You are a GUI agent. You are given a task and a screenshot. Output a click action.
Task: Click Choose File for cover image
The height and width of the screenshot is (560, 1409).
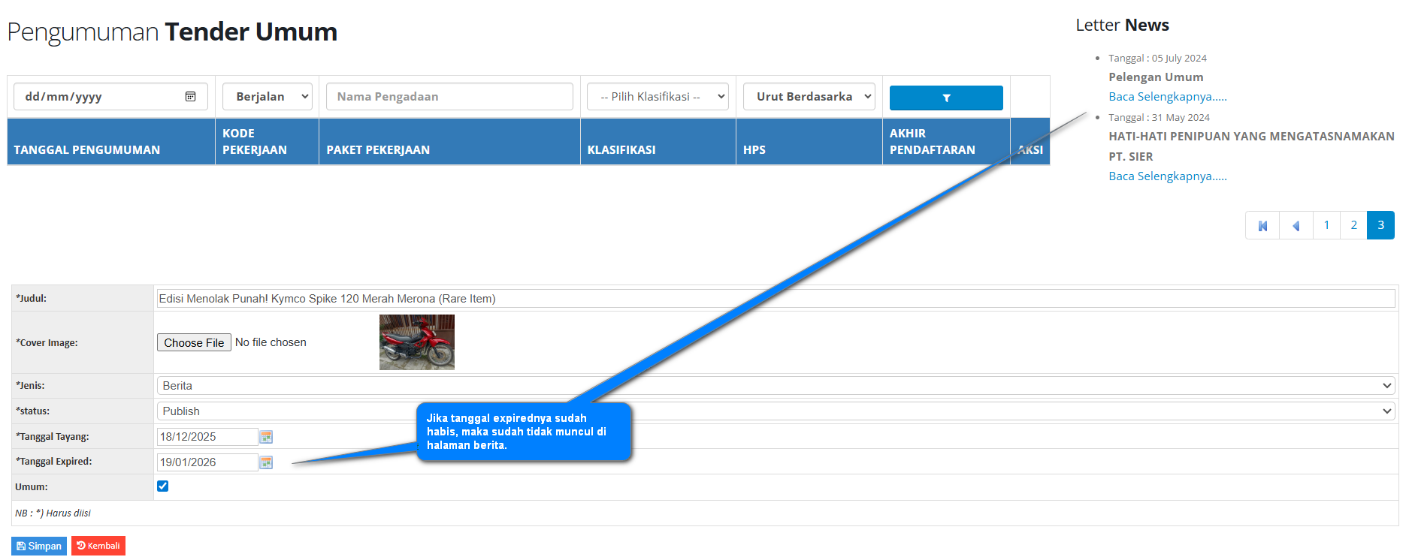194,343
